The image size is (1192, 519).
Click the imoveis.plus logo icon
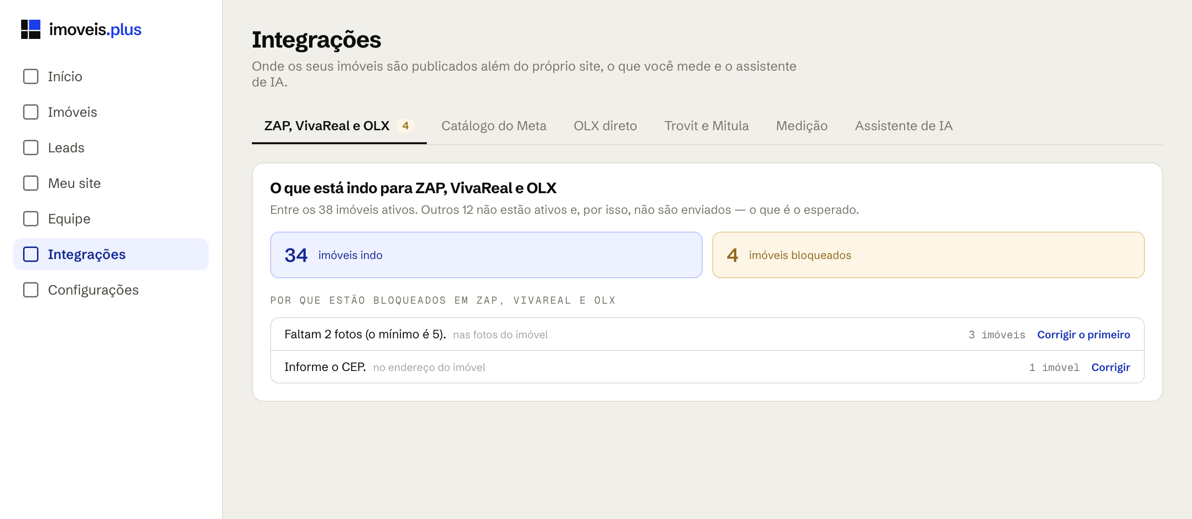click(x=31, y=29)
